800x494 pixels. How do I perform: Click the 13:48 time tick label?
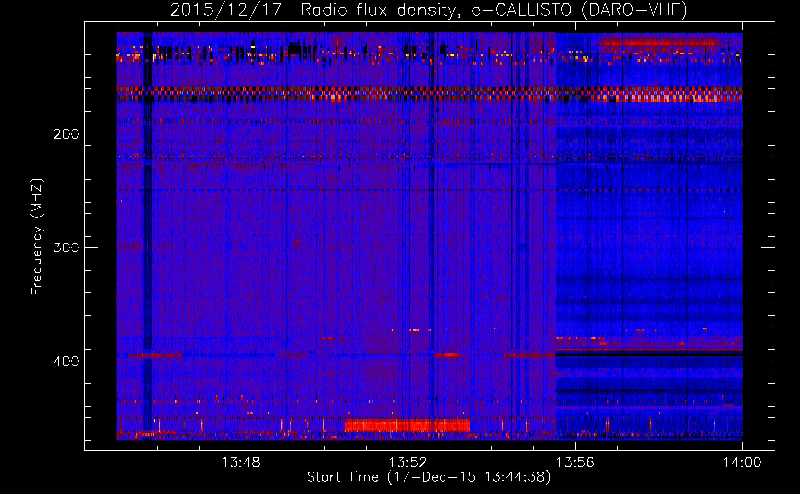[241, 463]
